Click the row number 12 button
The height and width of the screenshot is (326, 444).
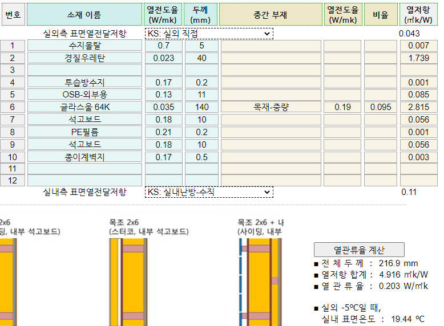tap(13, 180)
